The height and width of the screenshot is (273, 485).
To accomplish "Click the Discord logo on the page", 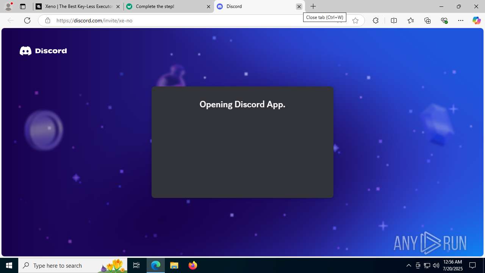I will click(x=43, y=51).
